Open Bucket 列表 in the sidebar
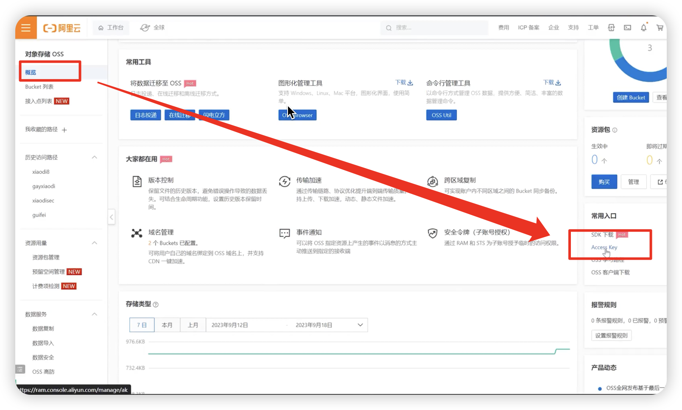The height and width of the screenshot is (410, 682). pos(39,87)
